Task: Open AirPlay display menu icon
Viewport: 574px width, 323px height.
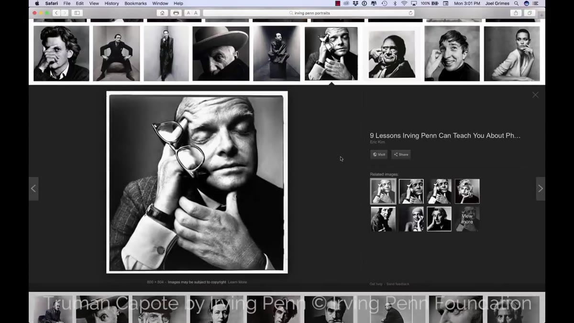Action: click(x=414, y=3)
